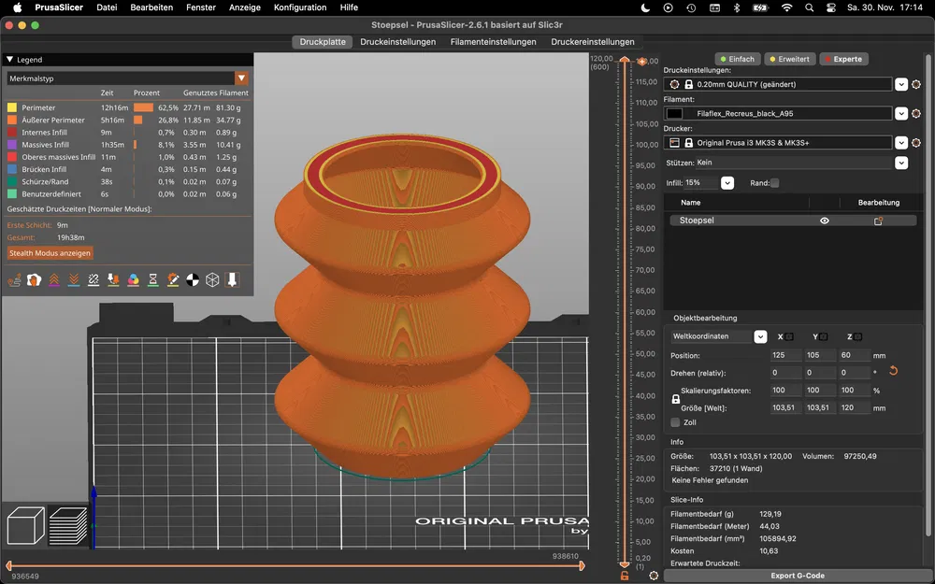
Task: Click gear icon beside Filament preset
Action: 916,113
